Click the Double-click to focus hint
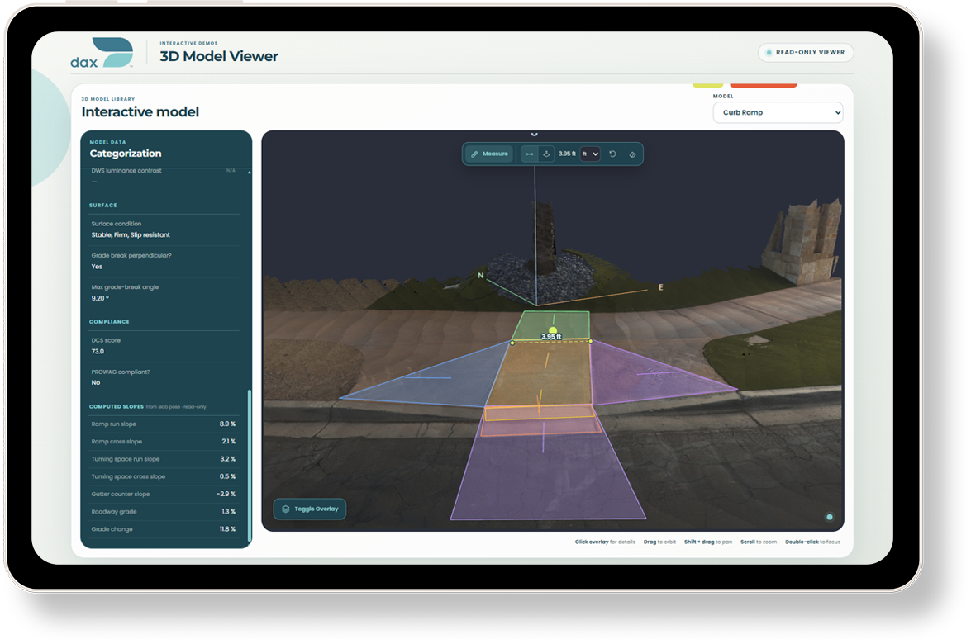Viewport: 971px width, 644px height. point(813,542)
